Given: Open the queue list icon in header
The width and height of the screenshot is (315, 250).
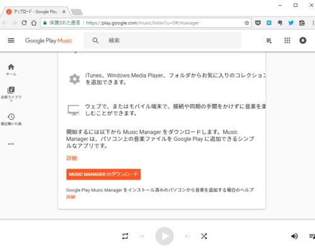Looking at the screenshot, I should pos(269,40).
